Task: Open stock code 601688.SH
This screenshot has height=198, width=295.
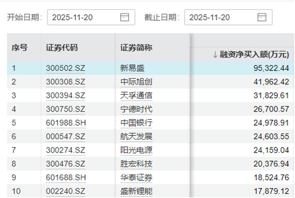Action: pos(66,178)
